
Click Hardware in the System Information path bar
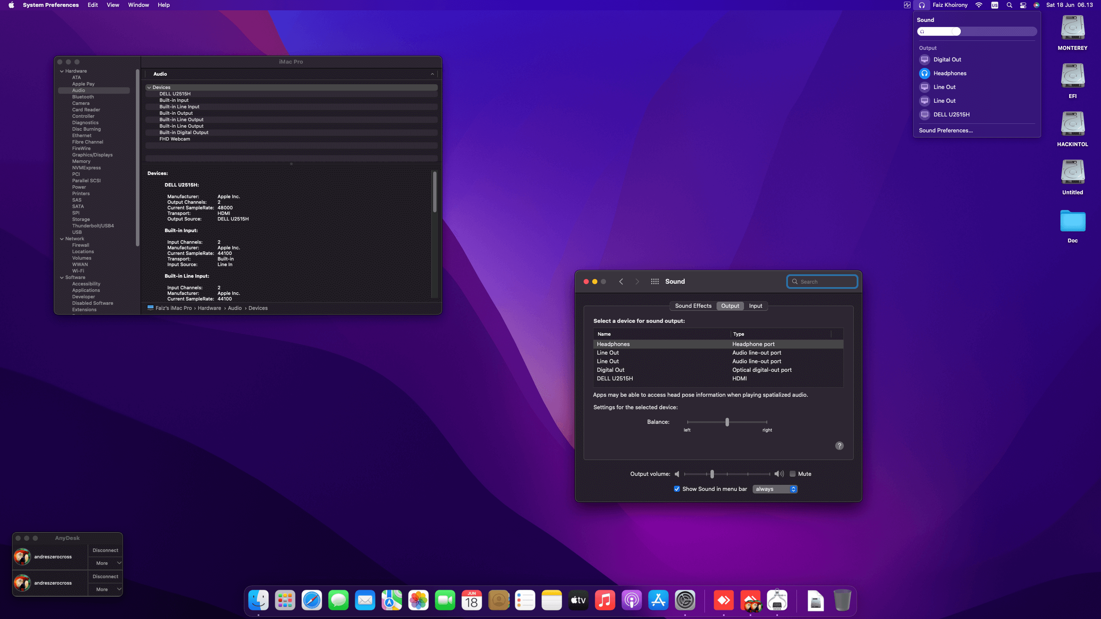click(x=209, y=308)
